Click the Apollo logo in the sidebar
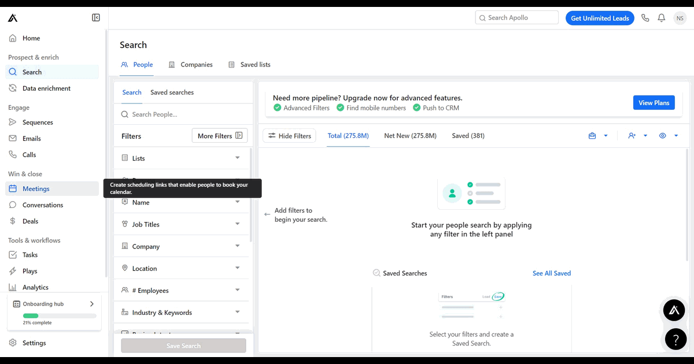This screenshot has height=364, width=694. click(13, 18)
